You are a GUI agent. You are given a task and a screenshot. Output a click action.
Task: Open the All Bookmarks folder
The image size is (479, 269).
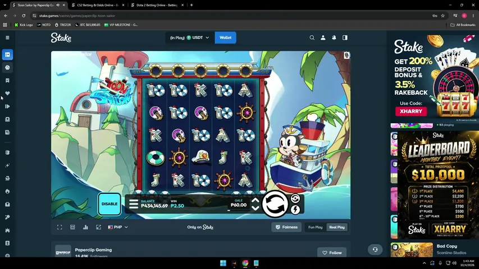click(x=463, y=25)
